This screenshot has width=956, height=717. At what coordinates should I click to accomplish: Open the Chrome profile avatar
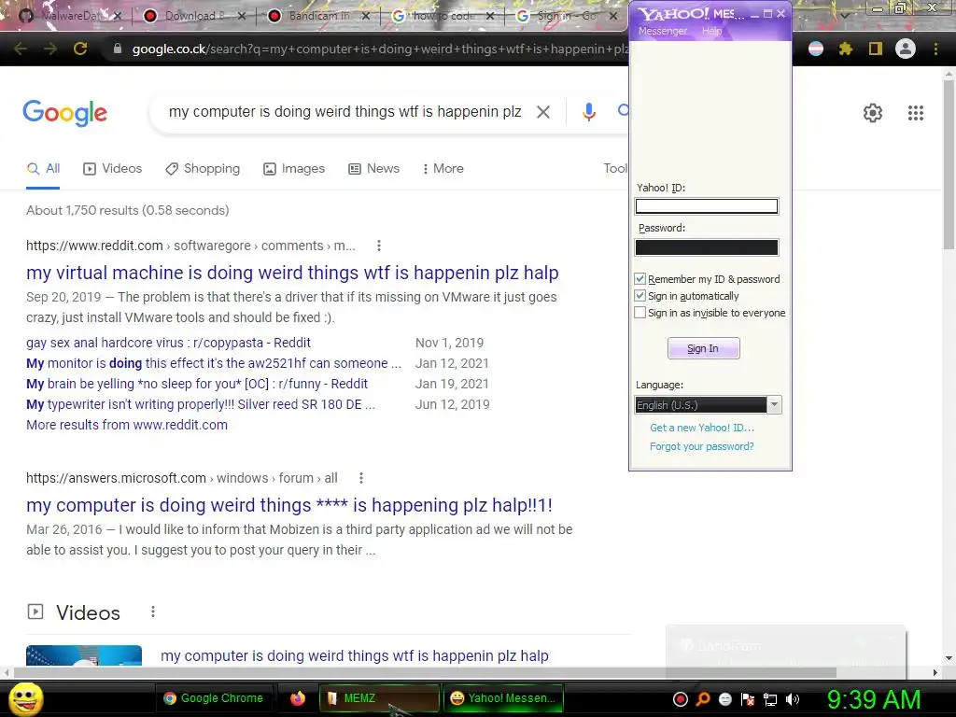point(906,49)
